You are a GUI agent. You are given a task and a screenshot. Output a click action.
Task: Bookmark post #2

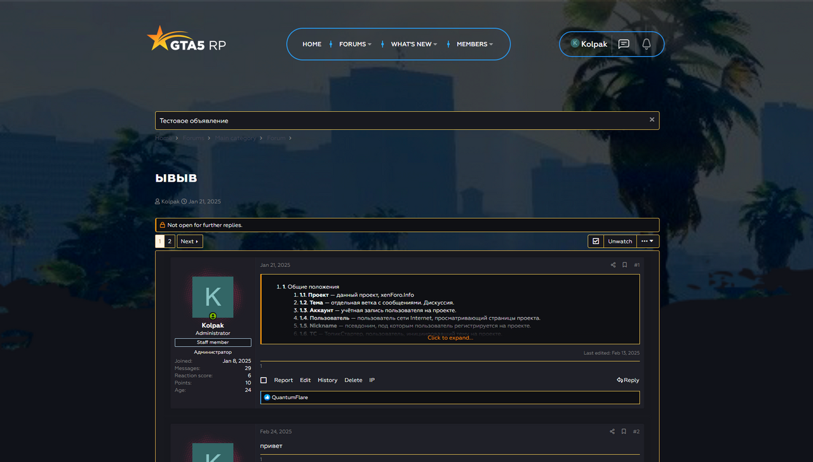coord(624,431)
